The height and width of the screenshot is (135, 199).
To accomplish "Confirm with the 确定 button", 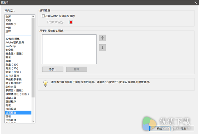I will pos(160,128).
